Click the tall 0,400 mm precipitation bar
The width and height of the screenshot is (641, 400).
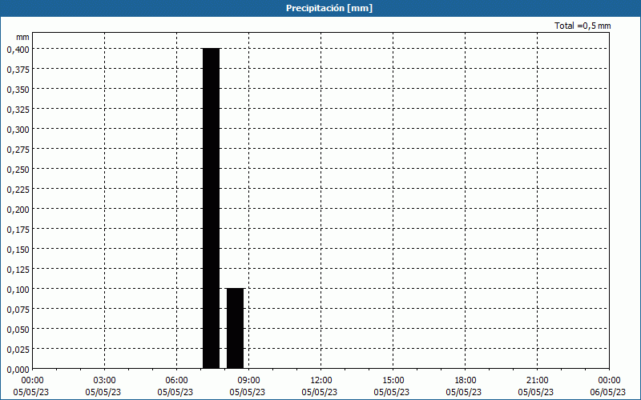click(212, 208)
